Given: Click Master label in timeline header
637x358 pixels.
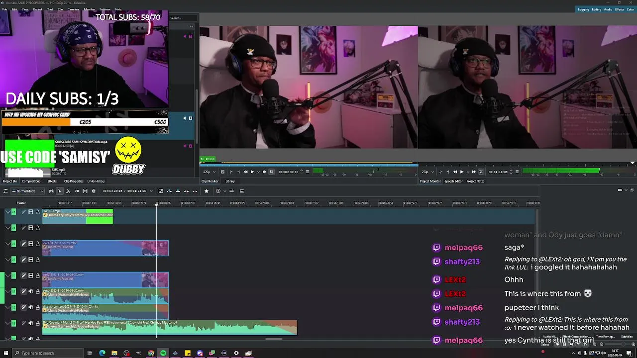Looking at the screenshot, I should (21, 203).
